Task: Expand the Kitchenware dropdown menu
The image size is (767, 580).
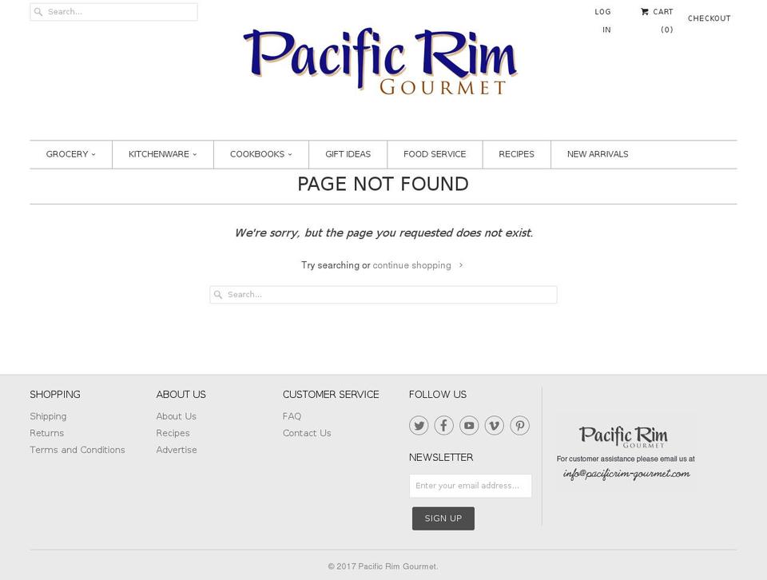Action: pyautogui.click(x=163, y=154)
